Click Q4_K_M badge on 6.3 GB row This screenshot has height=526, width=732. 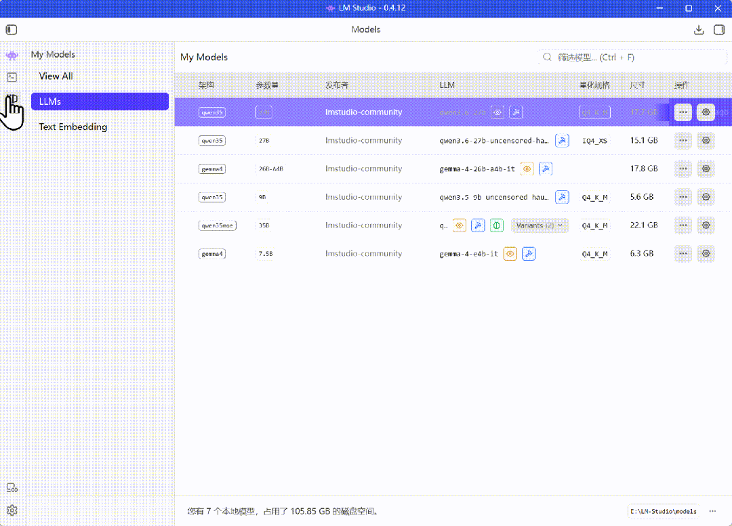(x=595, y=254)
